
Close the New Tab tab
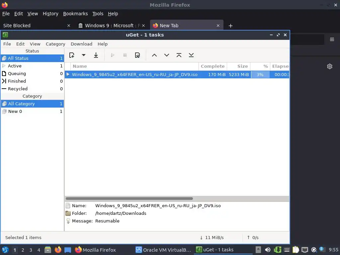[x=218, y=26]
